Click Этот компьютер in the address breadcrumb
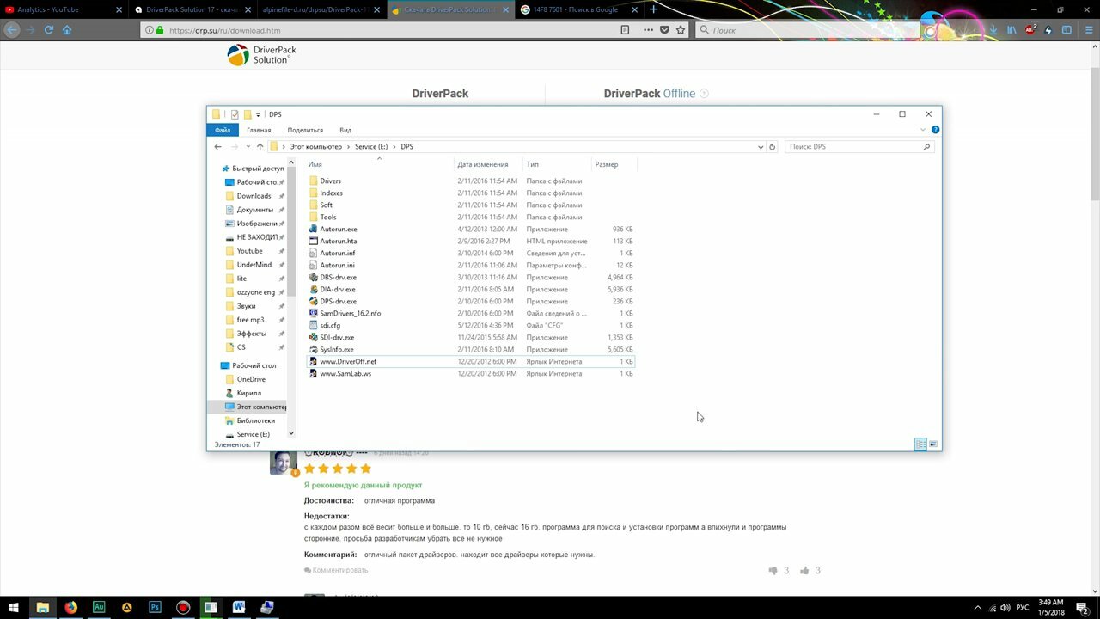Viewport: 1100px width, 619px height. (315, 147)
